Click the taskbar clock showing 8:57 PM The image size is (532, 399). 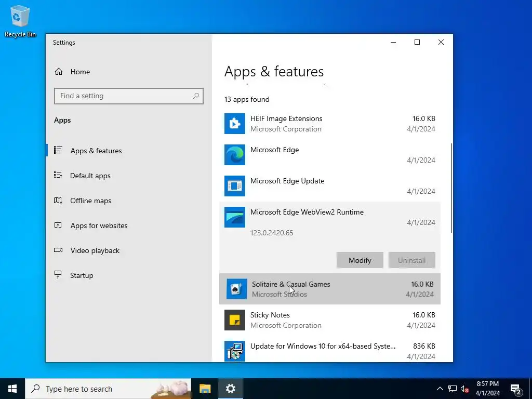tap(487, 389)
